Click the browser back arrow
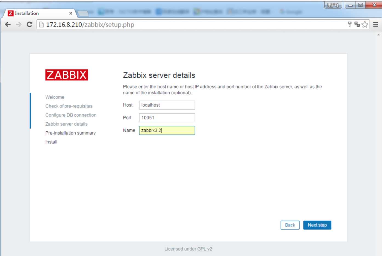 [x=8, y=24]
